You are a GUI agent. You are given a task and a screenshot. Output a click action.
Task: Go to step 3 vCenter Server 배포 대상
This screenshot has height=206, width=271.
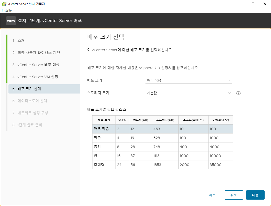coord(44,65)
